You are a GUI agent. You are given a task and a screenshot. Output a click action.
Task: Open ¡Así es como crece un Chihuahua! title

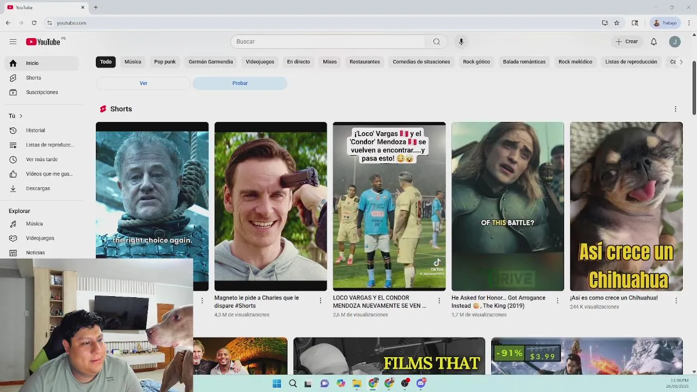tap(614, 298)
